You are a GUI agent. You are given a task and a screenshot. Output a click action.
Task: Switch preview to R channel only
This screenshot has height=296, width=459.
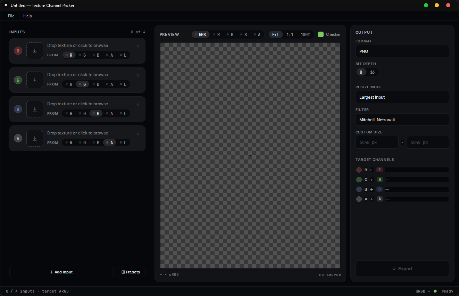click(x=217, y=34)
